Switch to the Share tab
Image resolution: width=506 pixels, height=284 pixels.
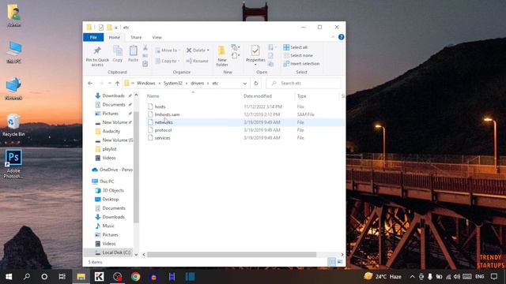[x=136, y=37]
